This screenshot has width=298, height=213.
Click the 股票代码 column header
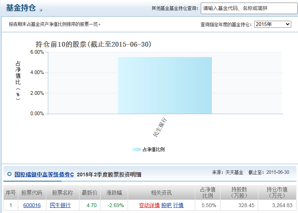coord(32,193)
